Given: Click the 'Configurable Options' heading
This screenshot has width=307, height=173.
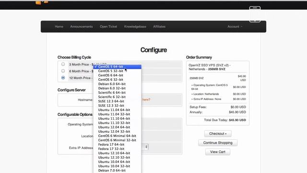Looking at the screenshot, I should point(75,114).
